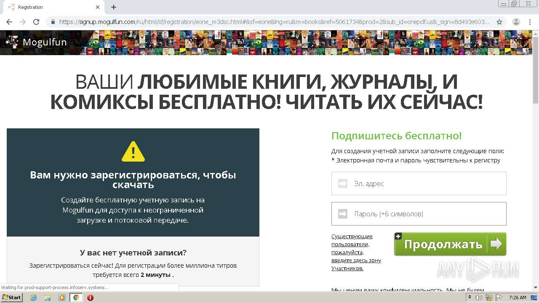Screen dimensions: 539x303
Task: Click the padlock site security icon
Action: [53, 22]
